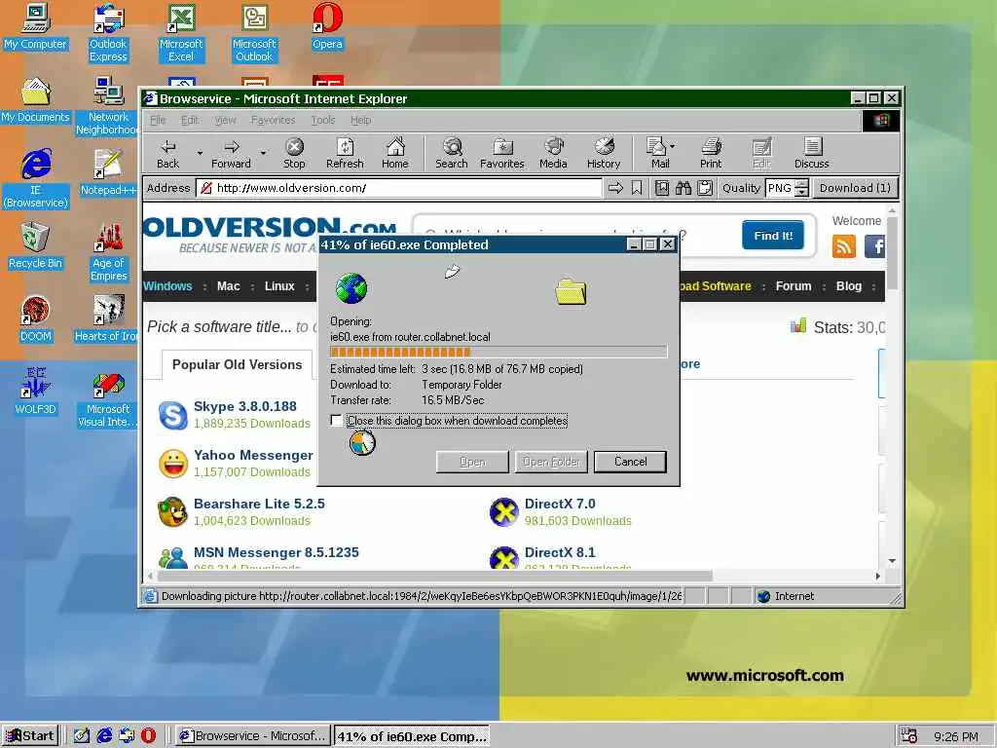The height and width of the screenshot is (748, 997).
Task: Click the bookmarked page icon beside the binoculars
Action: point(662,188)
